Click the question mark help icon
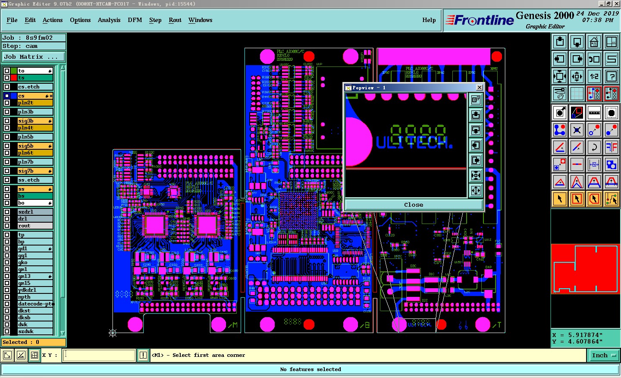Screen dimensions: 621x378 pos(612,76)
